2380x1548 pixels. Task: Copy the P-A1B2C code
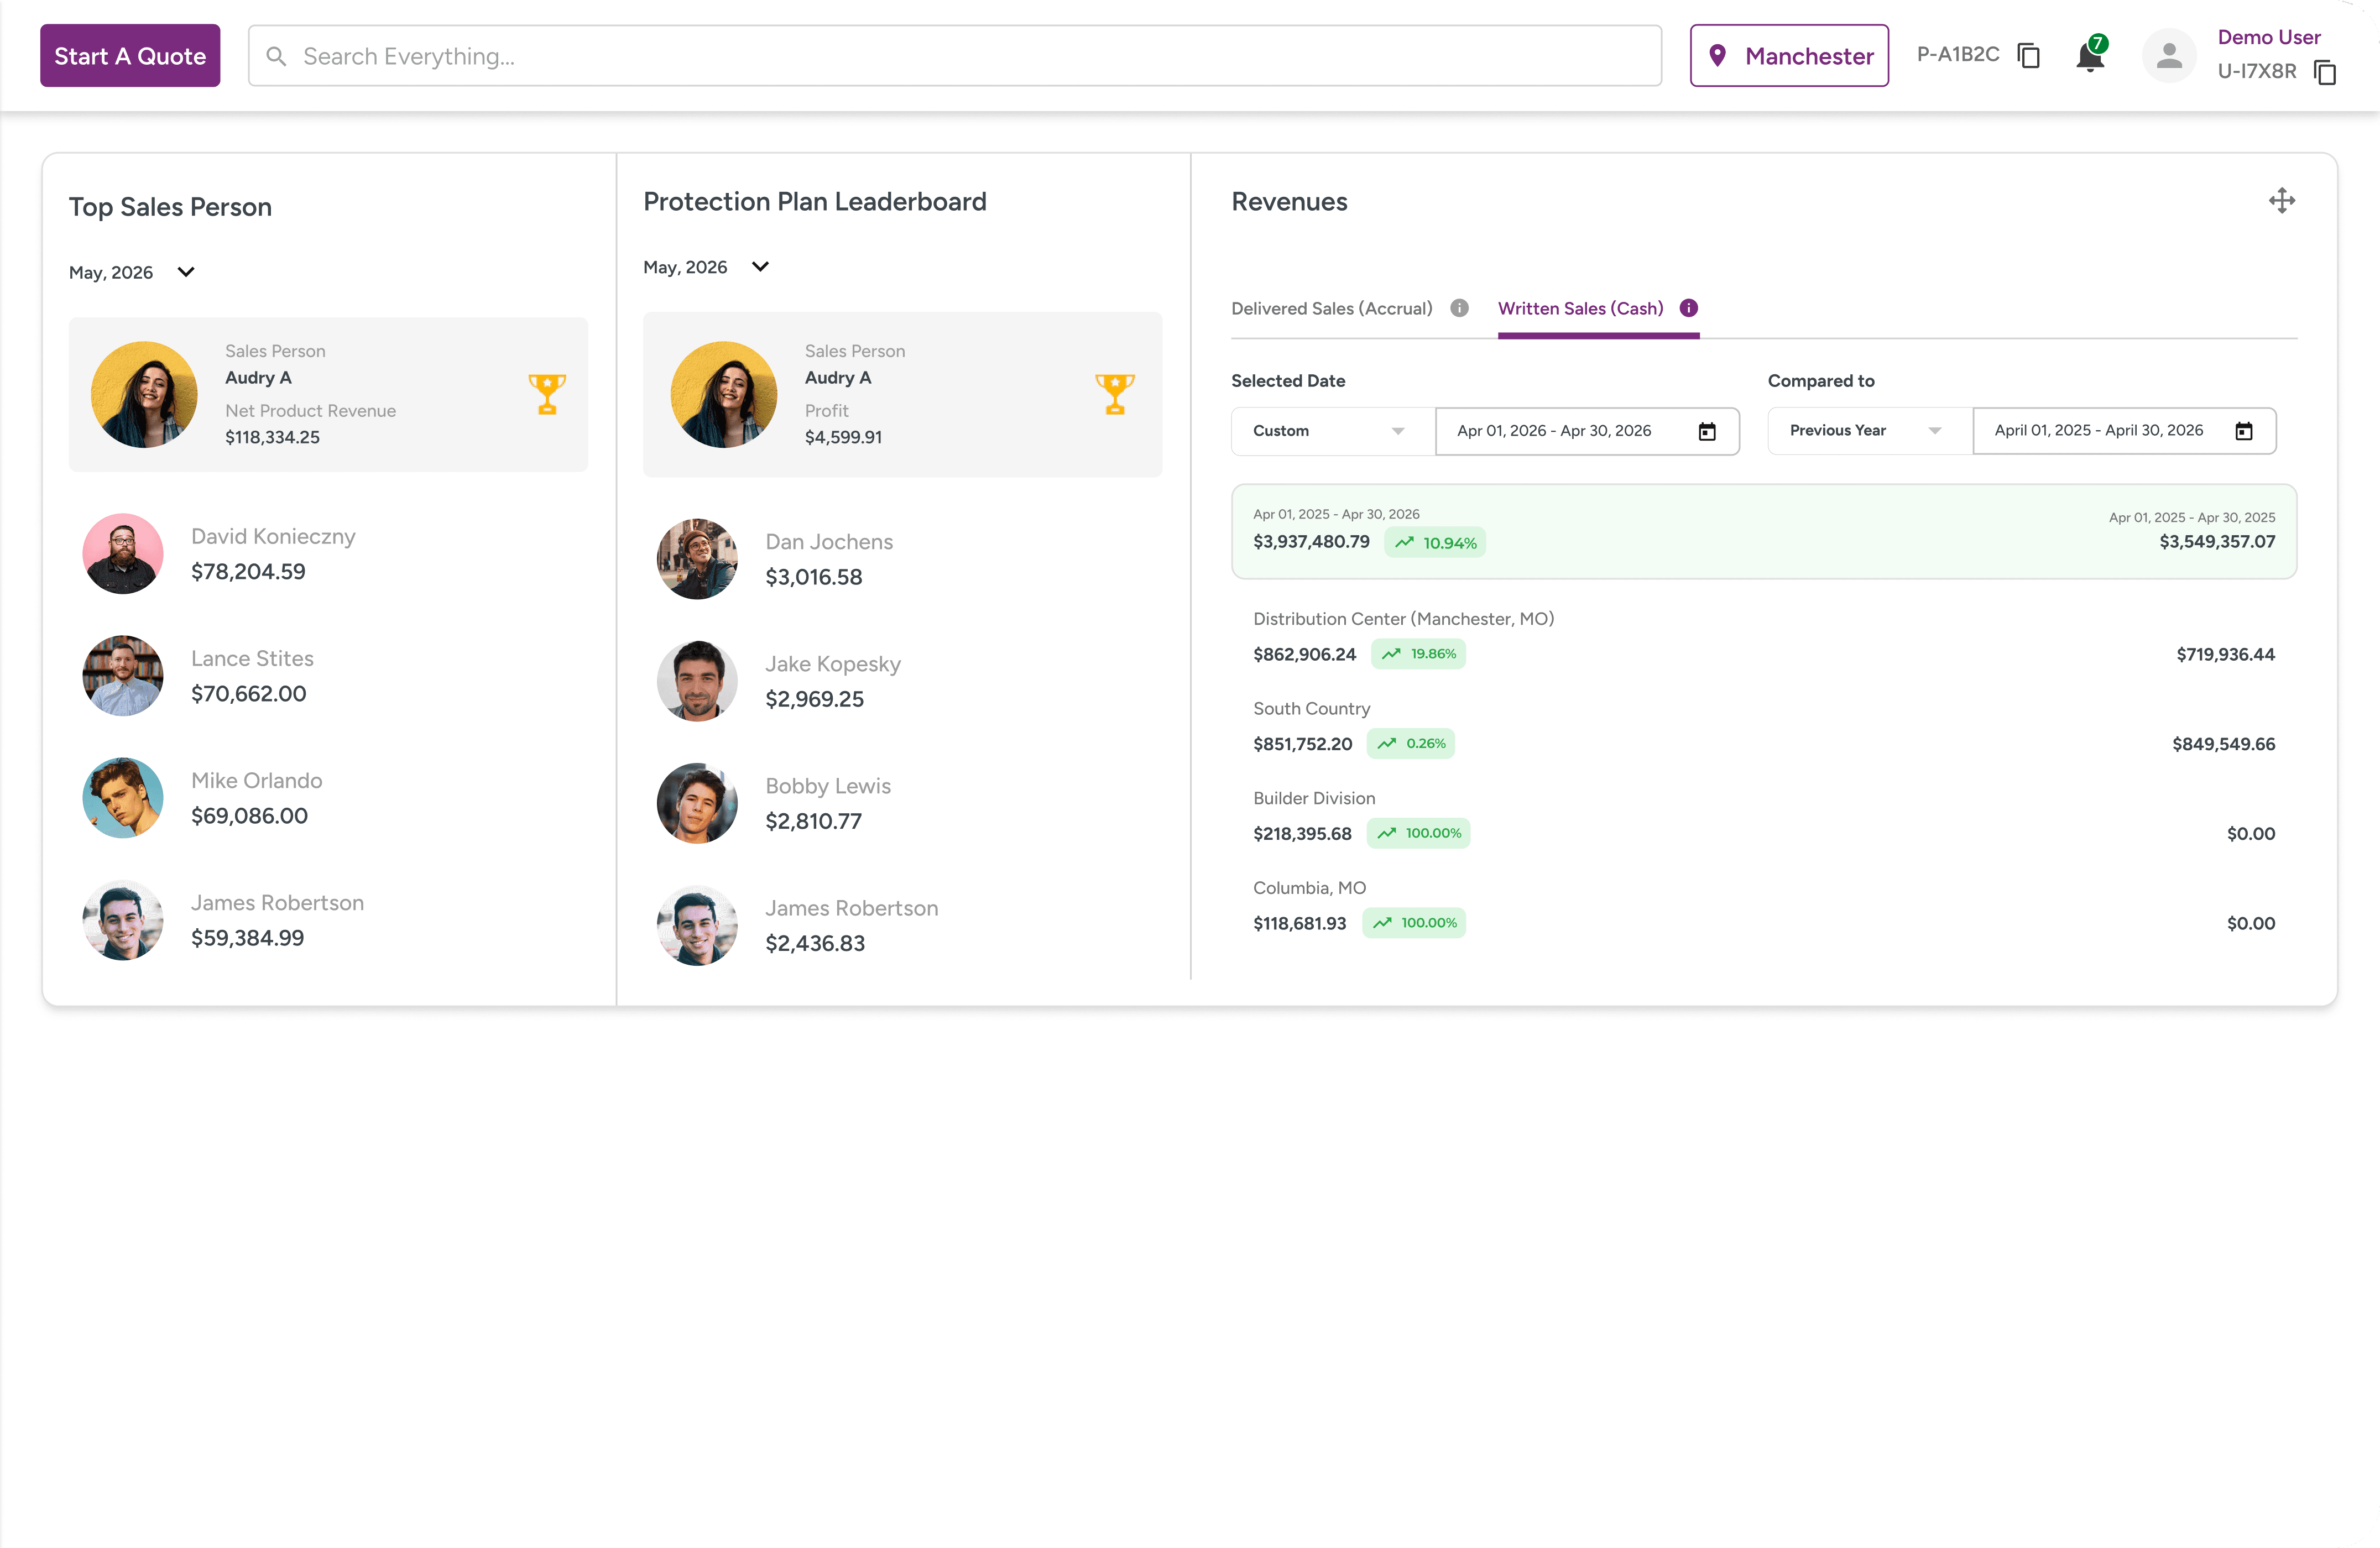2029,55
